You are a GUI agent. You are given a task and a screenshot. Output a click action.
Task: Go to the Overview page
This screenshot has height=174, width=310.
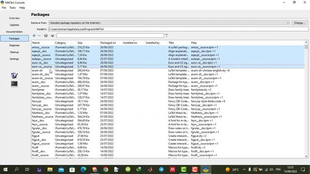(15, 18)
